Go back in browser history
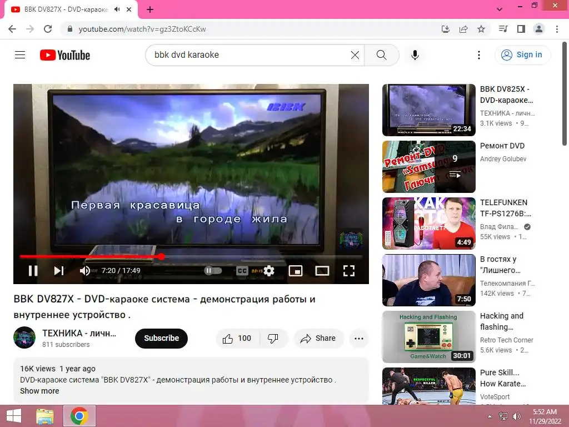The width and height of the screenshot is (569, 427). coord(12,29)
